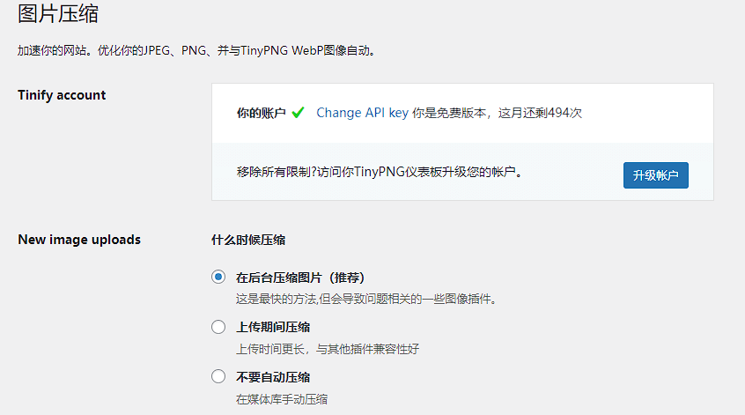Open the Change API key link
This screenshot has width=745, height=415.
(x=362, y=113)
